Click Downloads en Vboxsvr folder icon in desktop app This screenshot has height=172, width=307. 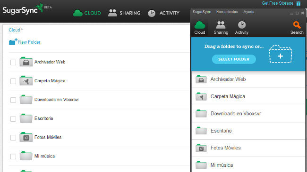click(x=201, y=113)
